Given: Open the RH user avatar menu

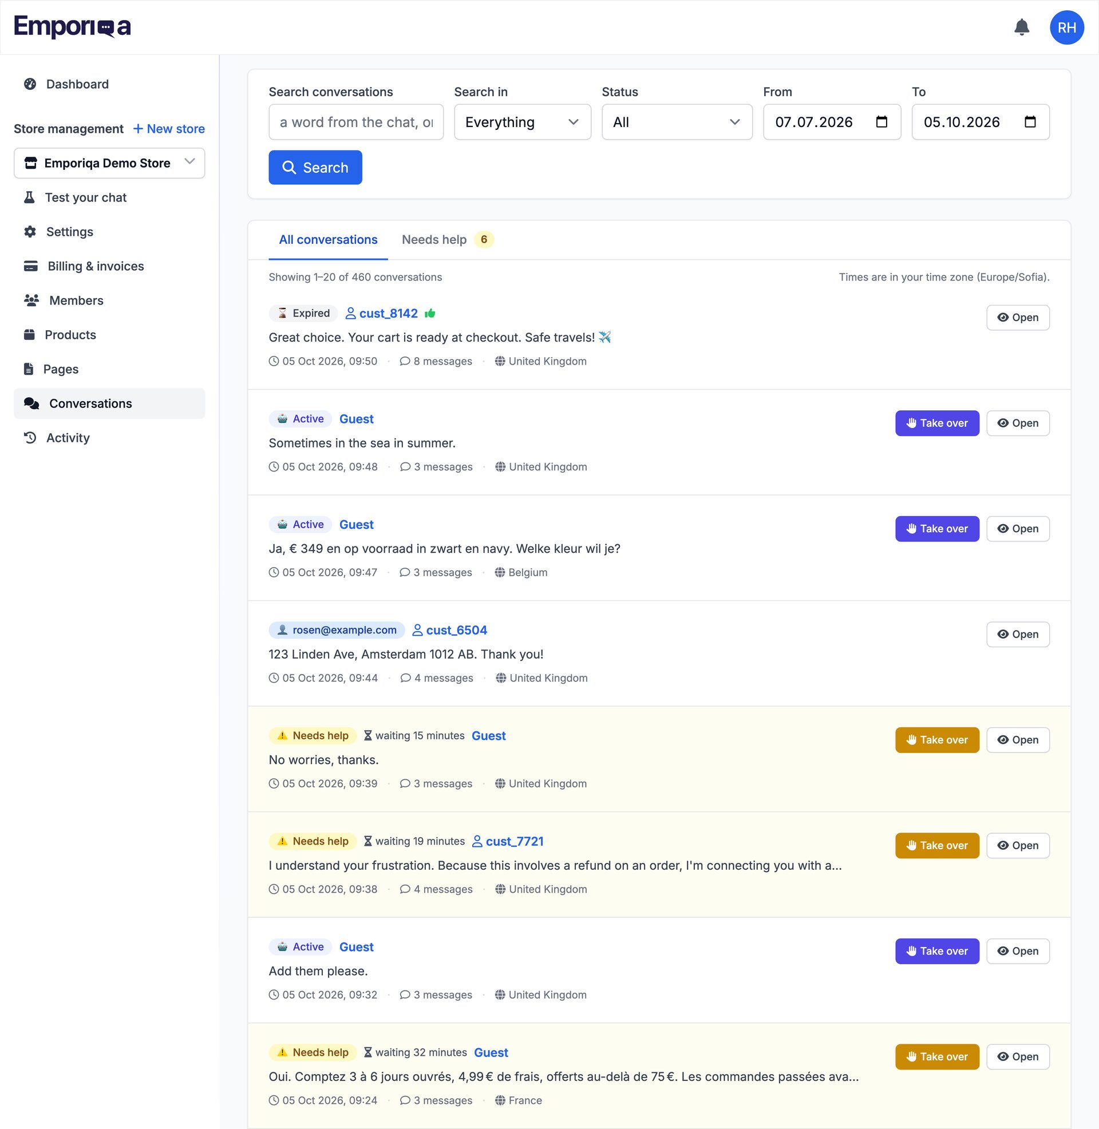Looking at the screenshot, I should [1067, 27].
